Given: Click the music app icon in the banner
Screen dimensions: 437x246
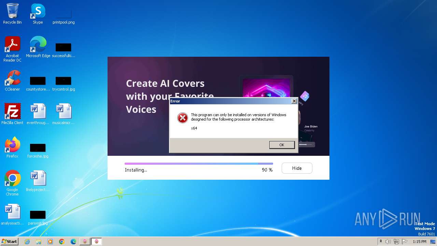Looking at the screenshot, I should (x=305, y=96).
